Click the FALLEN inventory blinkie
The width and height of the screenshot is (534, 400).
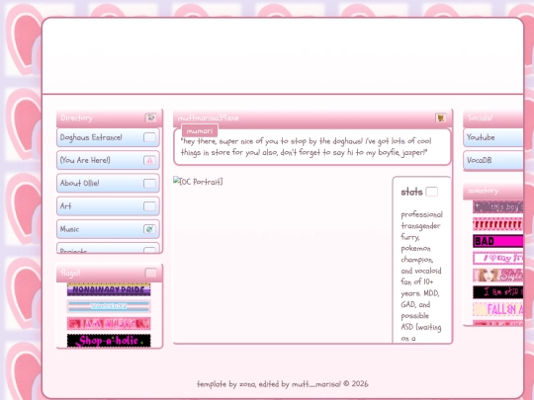(x=497, y=309)
